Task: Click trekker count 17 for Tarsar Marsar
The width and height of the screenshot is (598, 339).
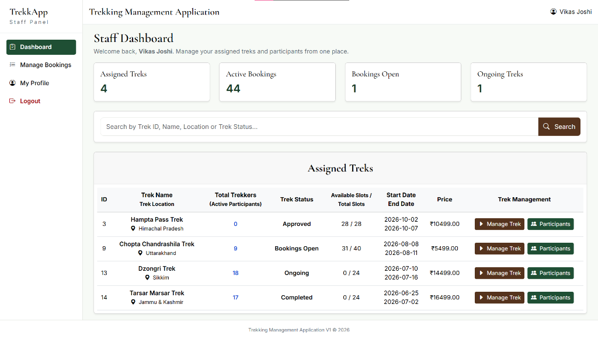Action: coord(235,298)
